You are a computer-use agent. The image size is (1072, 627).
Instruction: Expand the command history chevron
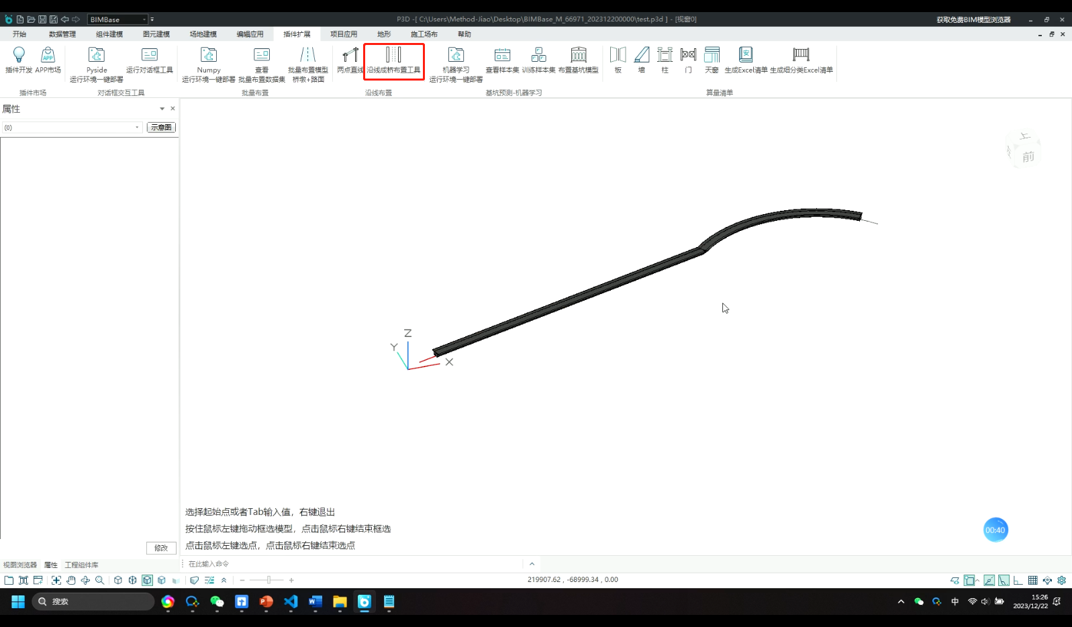[532, 564]
